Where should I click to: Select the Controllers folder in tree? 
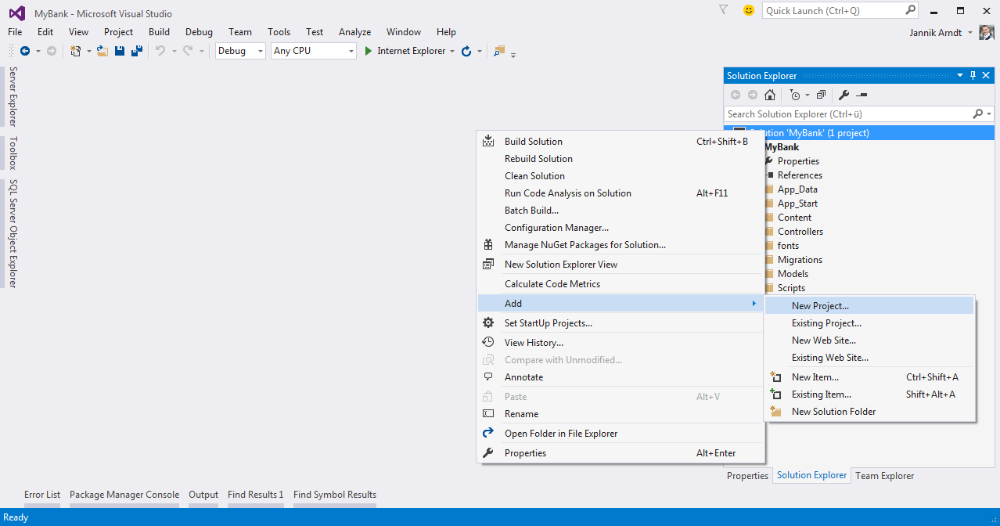pyautogui.click(x=800, y=232)
